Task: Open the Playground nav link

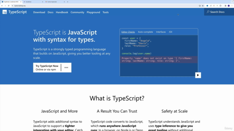Action: tap(93, 12)
